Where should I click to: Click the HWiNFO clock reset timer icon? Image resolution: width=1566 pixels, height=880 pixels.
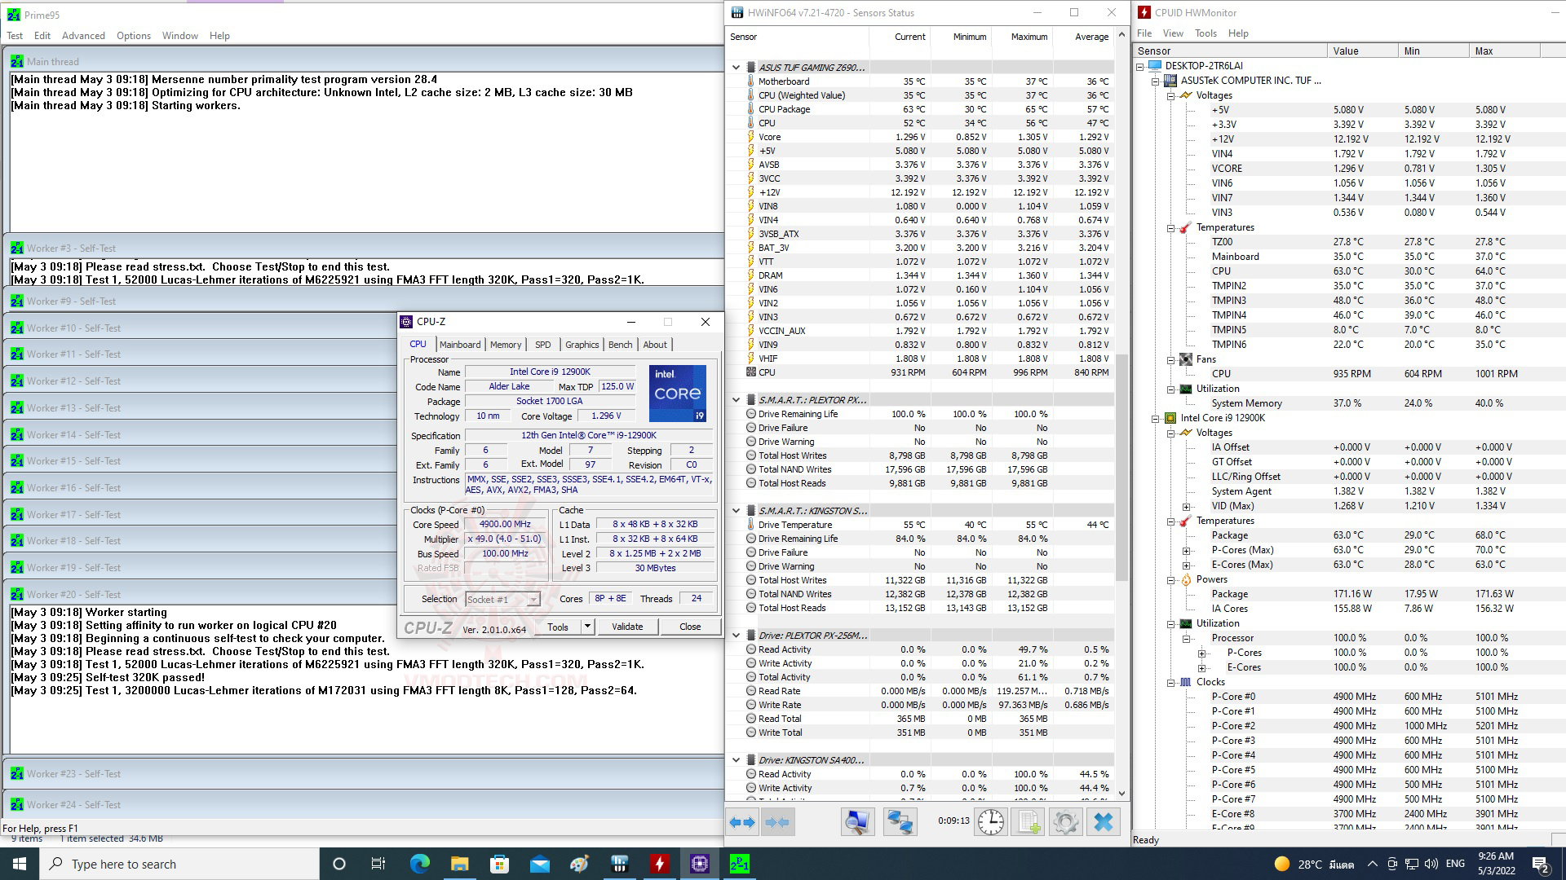coord(991,822)
